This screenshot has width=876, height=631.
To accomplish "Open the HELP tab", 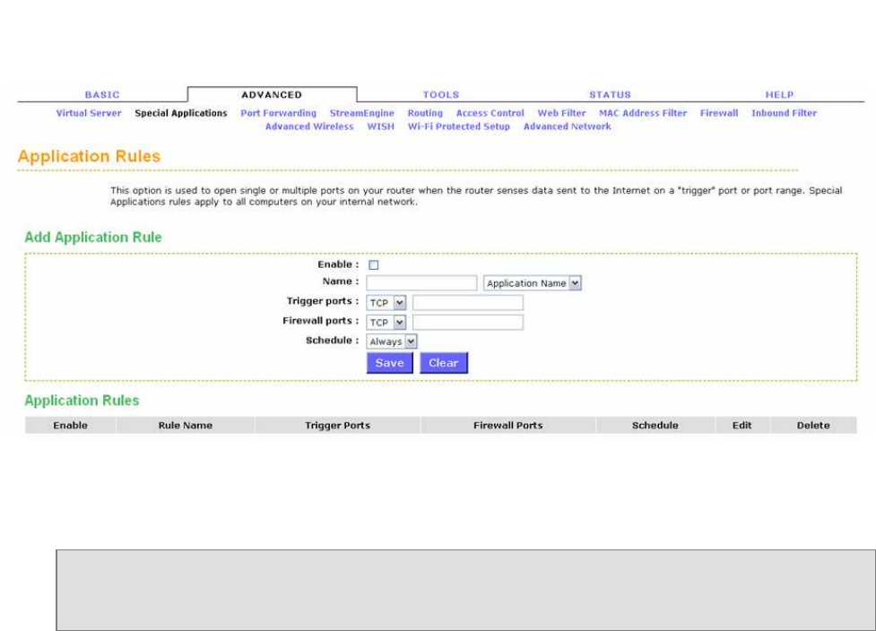I will pyautogui.click(x=779, y=95).
